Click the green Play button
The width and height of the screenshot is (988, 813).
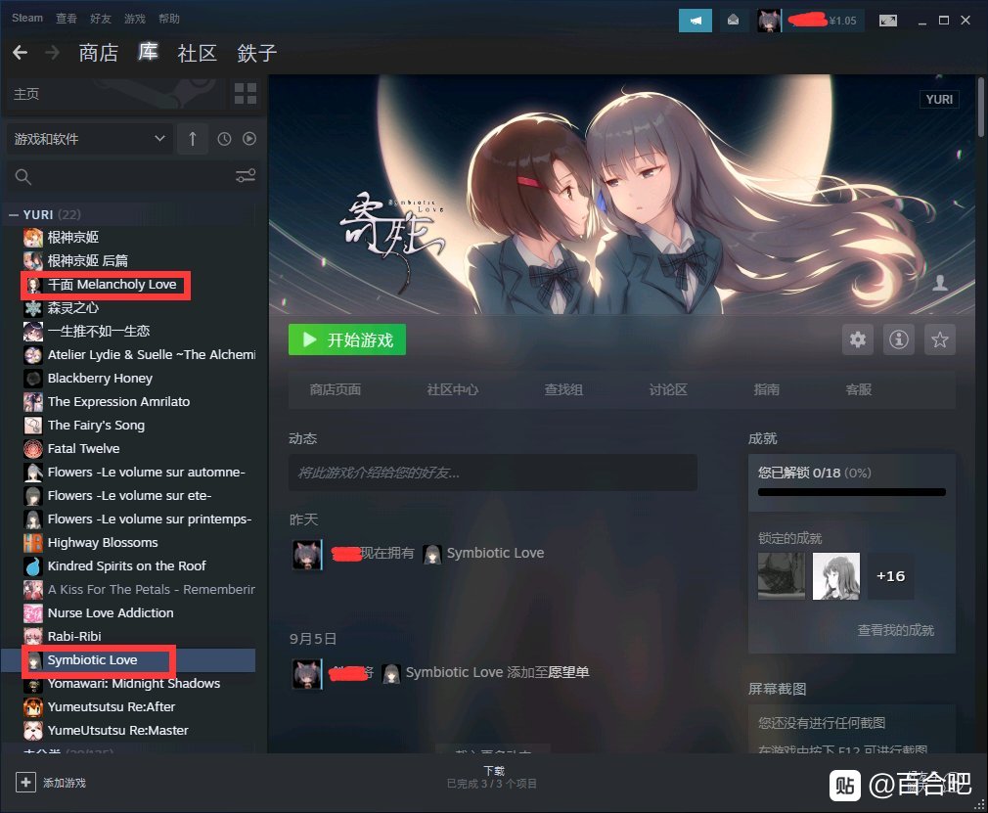[x=347, y=339]
